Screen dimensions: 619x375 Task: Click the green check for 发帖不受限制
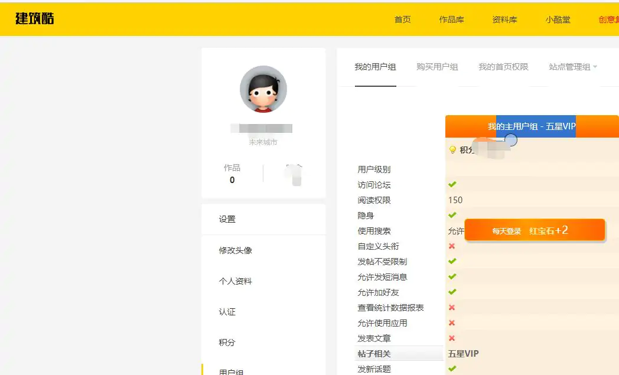point(452,261)
